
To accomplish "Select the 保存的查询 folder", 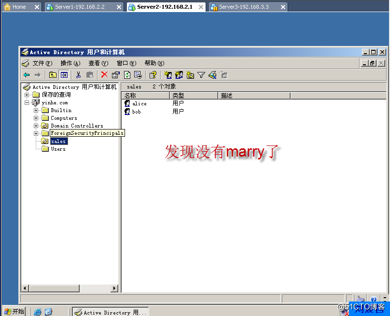I will pos(56,95).
